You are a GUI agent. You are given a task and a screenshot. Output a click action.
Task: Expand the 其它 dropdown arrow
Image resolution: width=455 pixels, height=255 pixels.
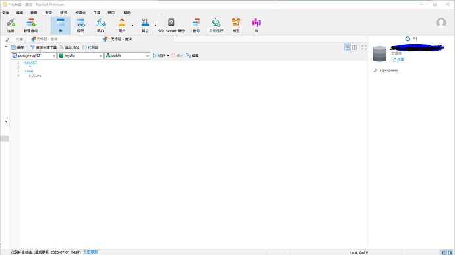click(x=156, y=26)
